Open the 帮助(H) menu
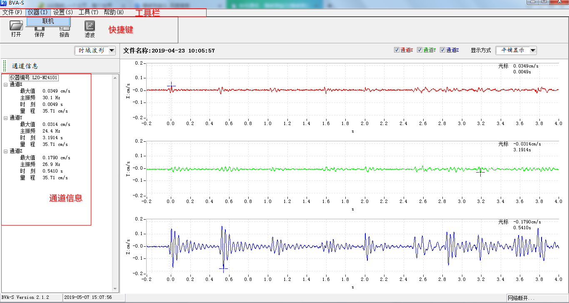This screenshot has width=569, height=303. [114, 13]
